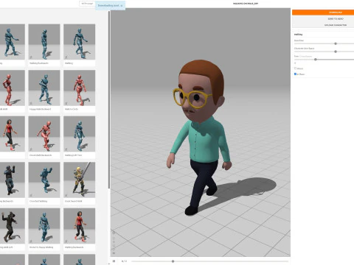
Task: Click the Walking animation title in settings panel
Action: [298, 35]
